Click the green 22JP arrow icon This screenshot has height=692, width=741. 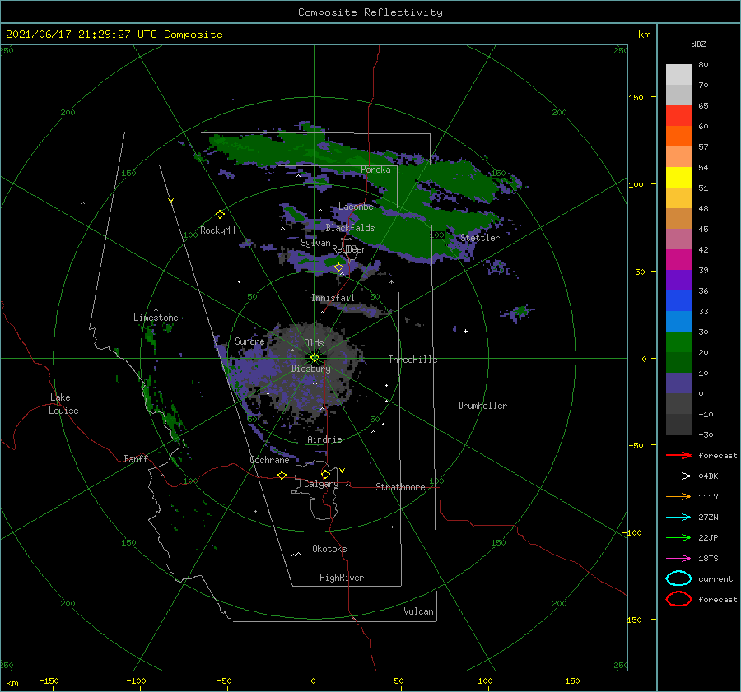pyautogui.click(x=678, y=537)
